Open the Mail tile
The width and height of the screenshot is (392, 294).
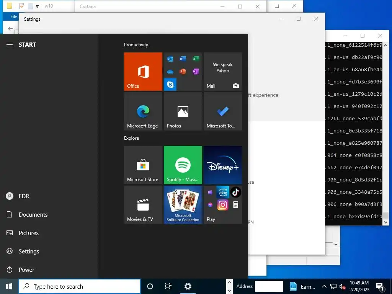[223, 72]
